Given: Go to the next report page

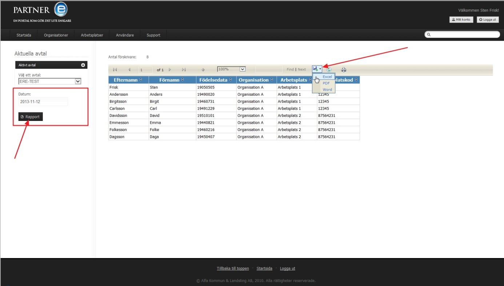Looking at the screenshot, I should 170,70.
